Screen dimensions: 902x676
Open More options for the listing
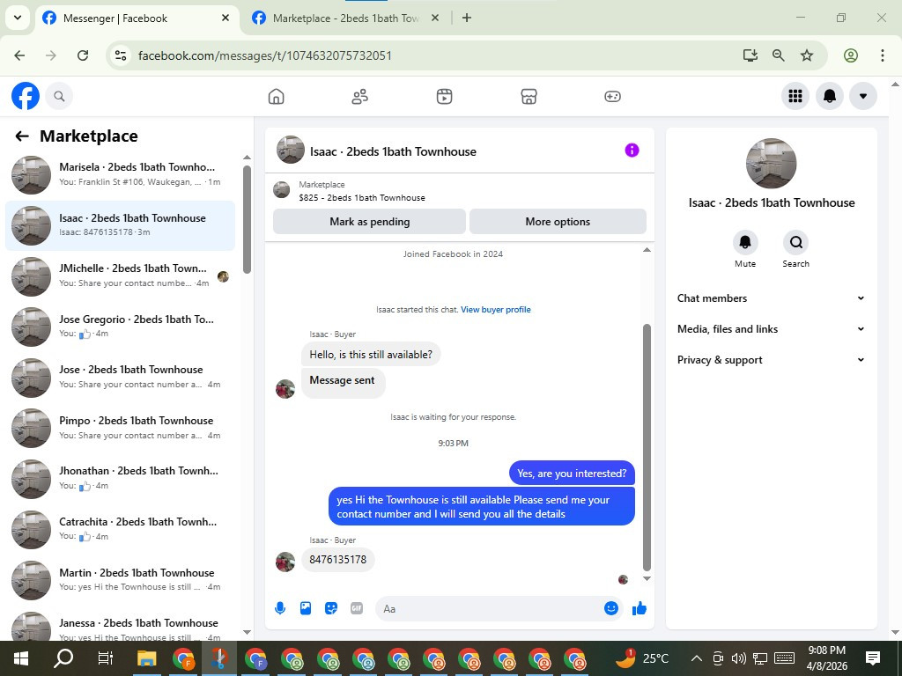(558, 221)
